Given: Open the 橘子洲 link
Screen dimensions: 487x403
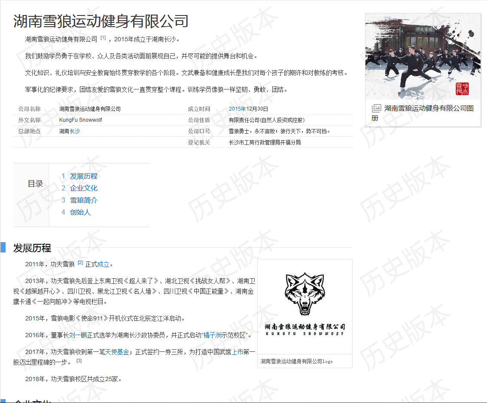Looking at the screenshot, I should point(213,335).
